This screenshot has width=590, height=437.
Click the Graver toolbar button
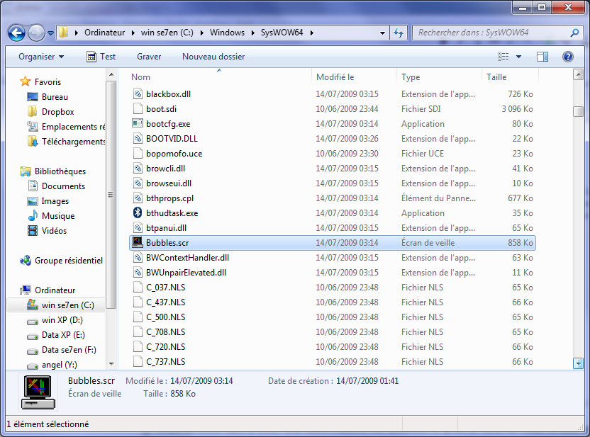point(149,57)
